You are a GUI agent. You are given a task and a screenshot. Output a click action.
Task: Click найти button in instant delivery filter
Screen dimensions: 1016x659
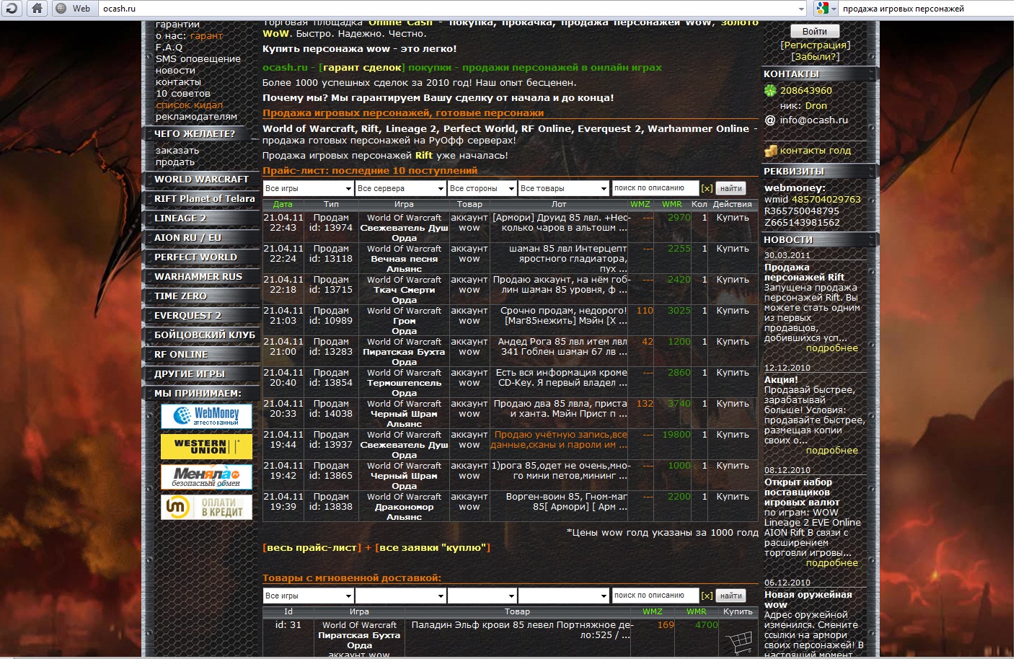[730, 596]
